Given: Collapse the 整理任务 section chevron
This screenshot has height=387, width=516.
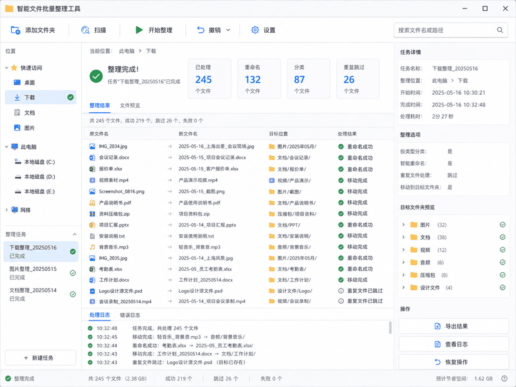Looking at the screenshot, I should click(75, 234).
